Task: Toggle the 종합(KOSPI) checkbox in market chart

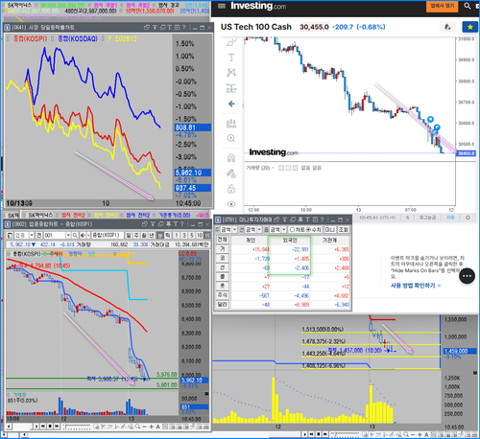Action: tap(9, 39)
